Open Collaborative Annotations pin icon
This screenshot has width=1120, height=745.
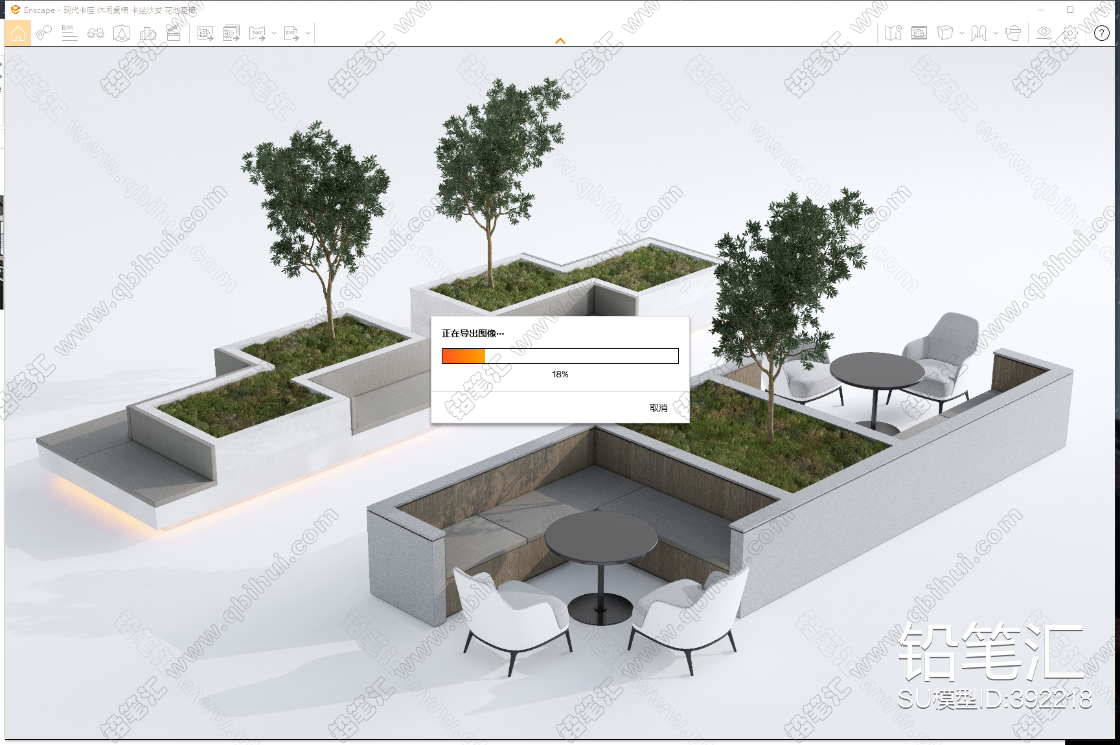43,33
